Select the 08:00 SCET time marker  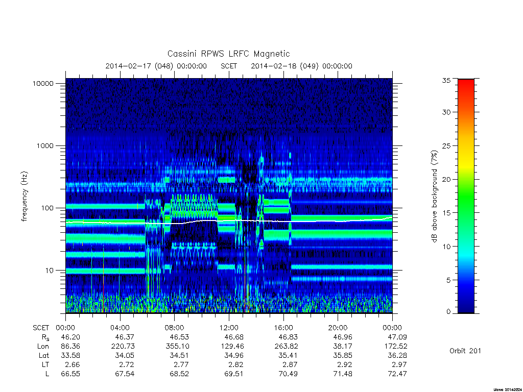click(x=174, y=328)
